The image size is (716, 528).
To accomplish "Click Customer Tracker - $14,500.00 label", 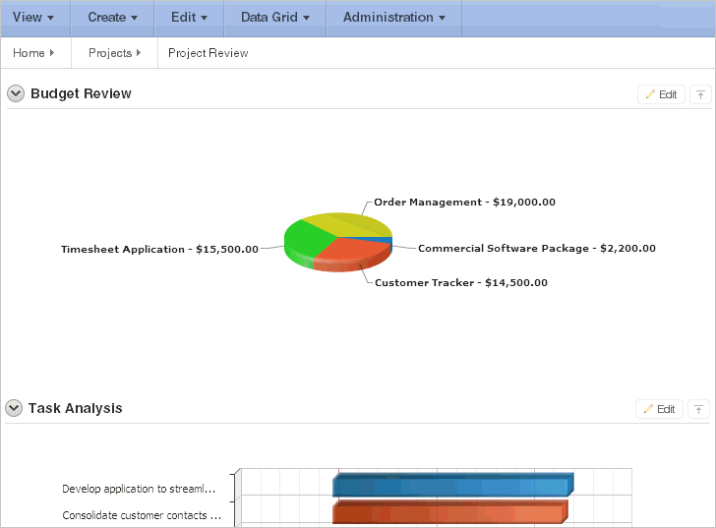I will pos(461,282).
